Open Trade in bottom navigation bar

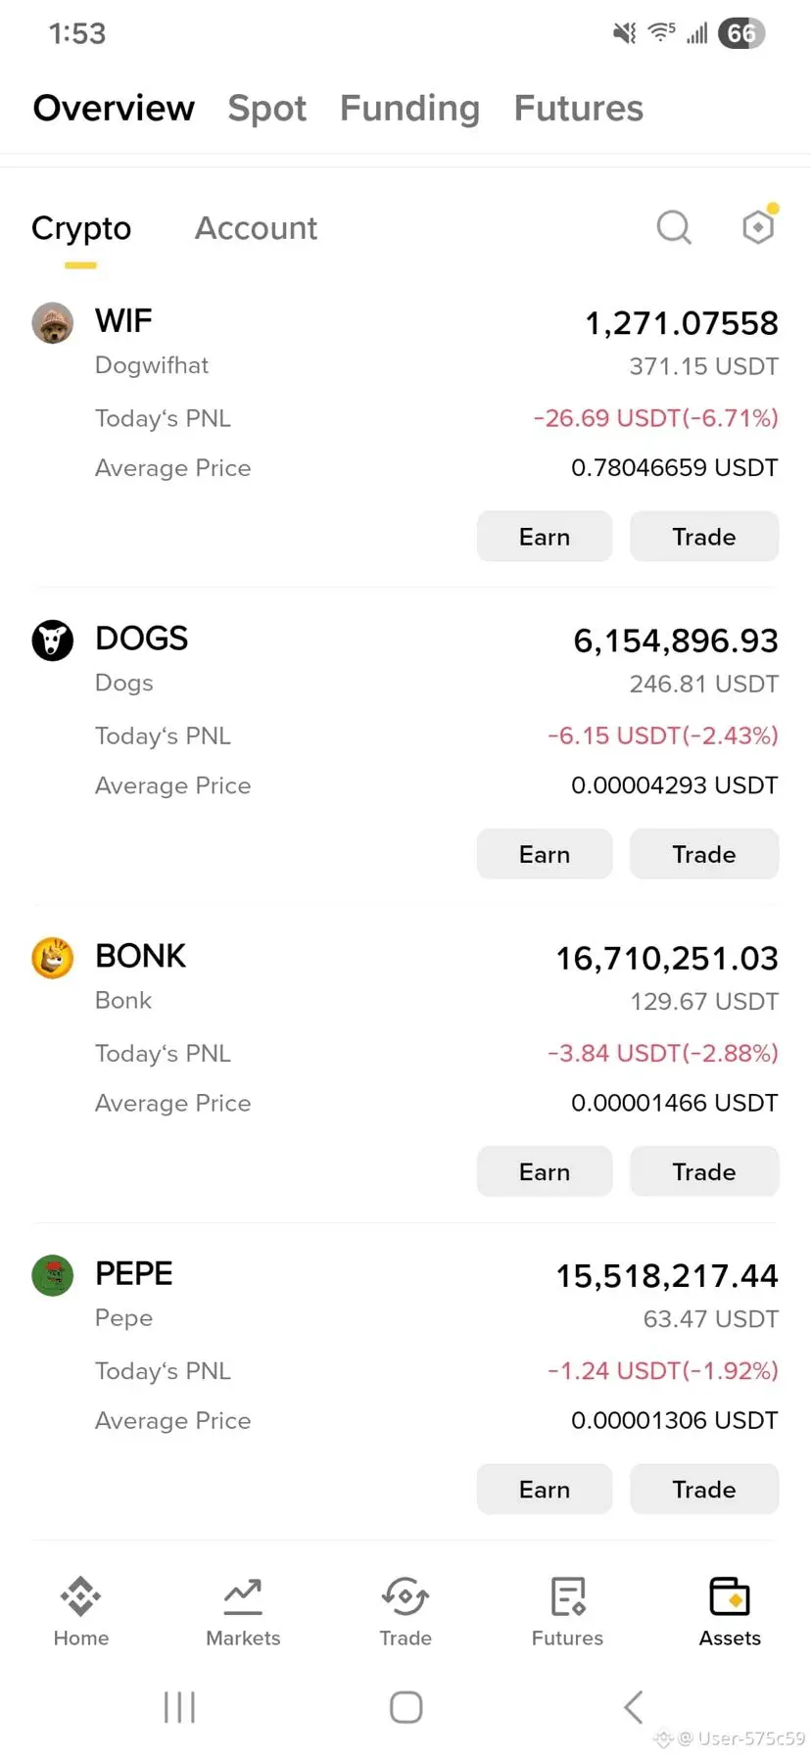[405, 1611]
